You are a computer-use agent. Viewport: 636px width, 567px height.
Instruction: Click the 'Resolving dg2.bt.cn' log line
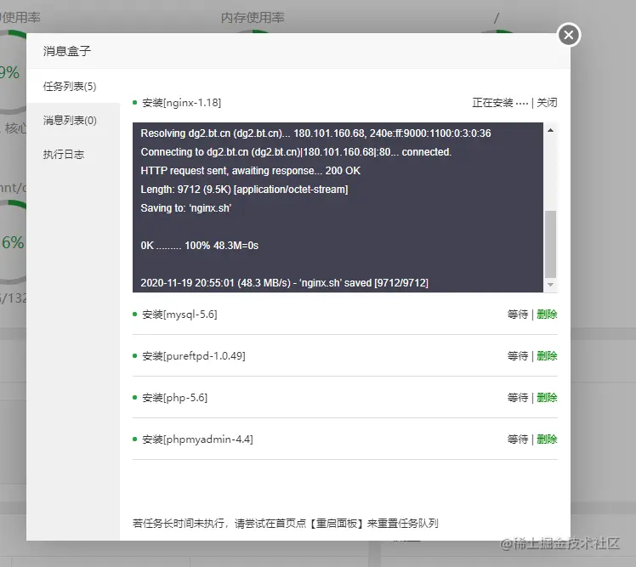pyautogui.click(x=315, y=133)
